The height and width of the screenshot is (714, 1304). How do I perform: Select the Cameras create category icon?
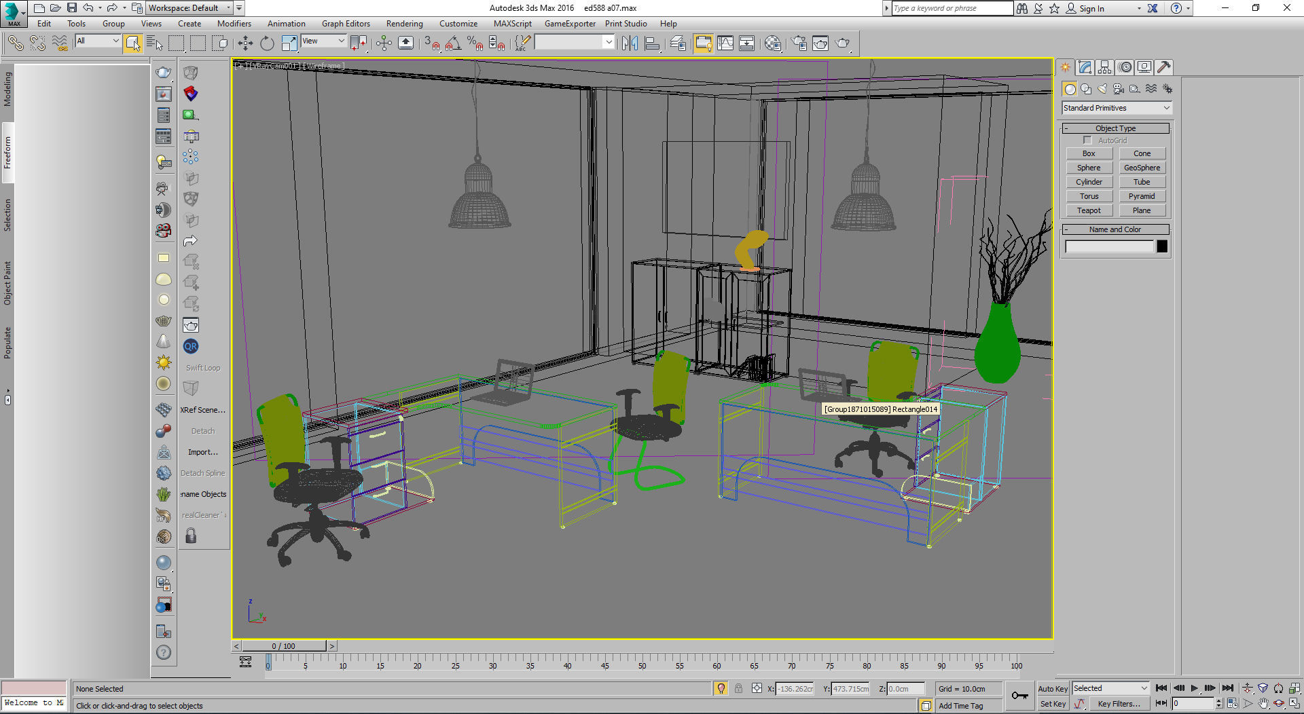pyautogui.click(x=1119, y=89)
